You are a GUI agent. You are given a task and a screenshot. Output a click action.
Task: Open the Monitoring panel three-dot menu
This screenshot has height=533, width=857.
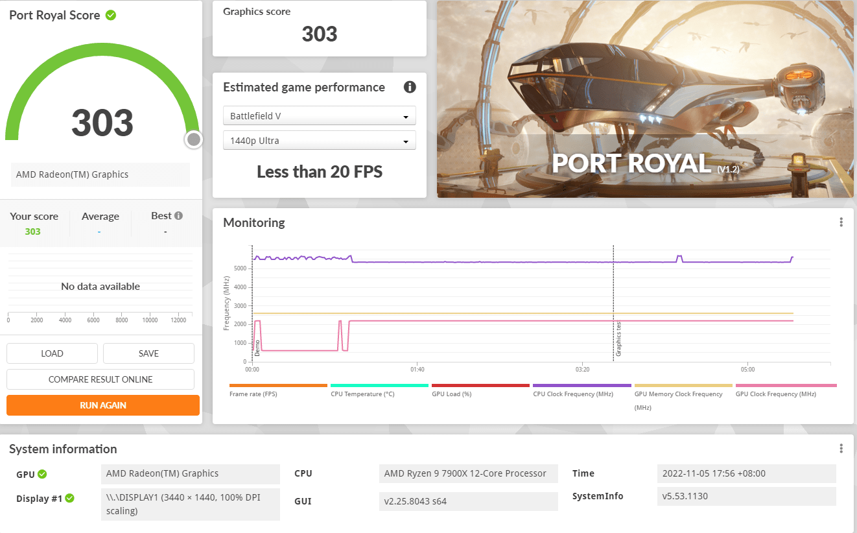click(x=841, y=222)
